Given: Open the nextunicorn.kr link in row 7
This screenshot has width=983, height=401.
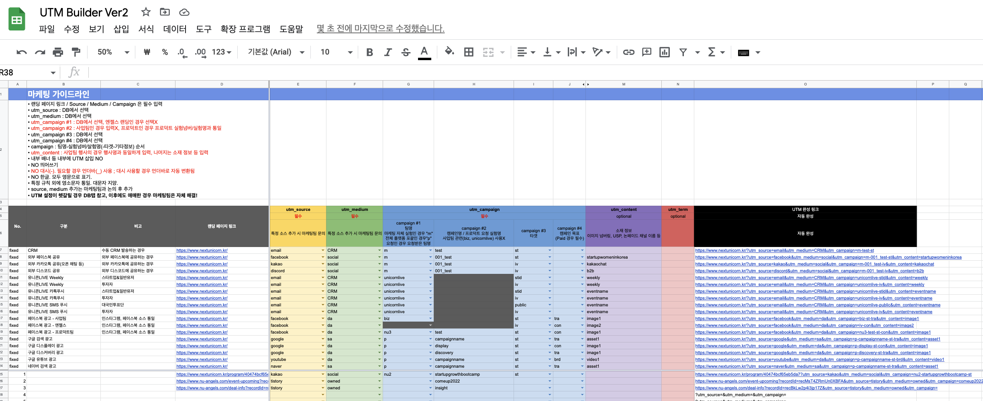Looking at the screenshot, I should pos(202,250).
